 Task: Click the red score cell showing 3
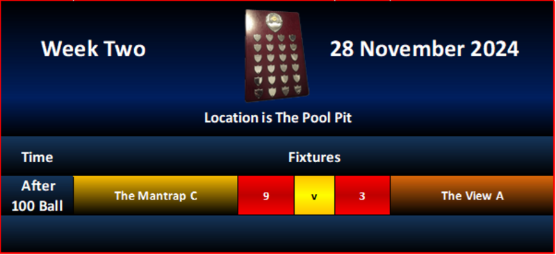(x=362, y=195)
